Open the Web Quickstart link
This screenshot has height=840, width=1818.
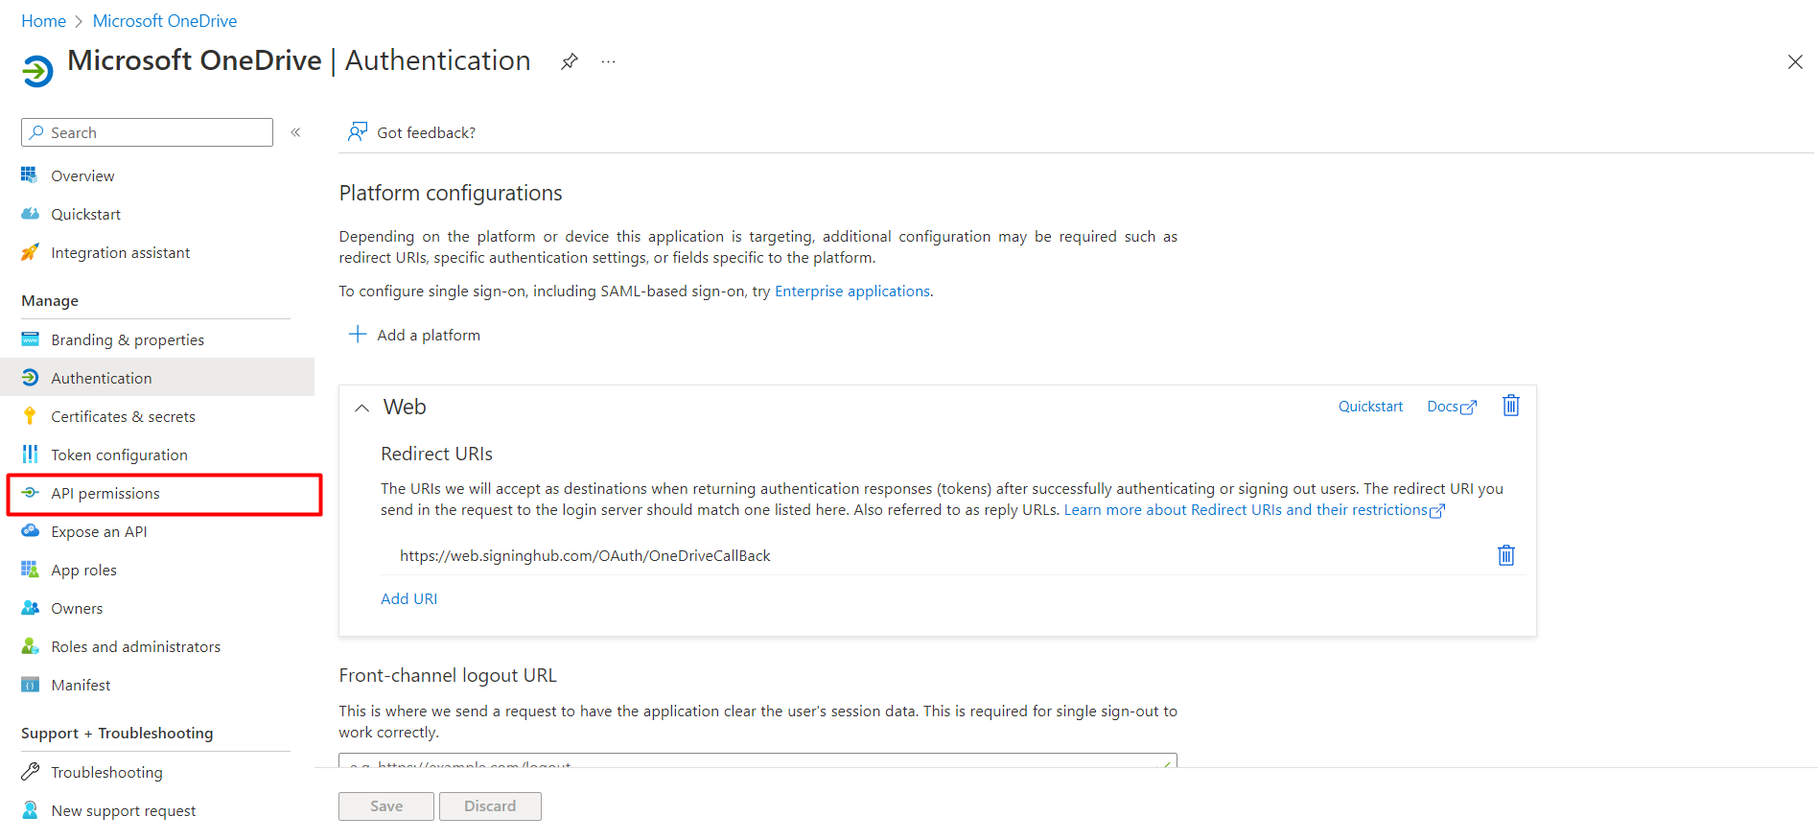(1370, 407)
